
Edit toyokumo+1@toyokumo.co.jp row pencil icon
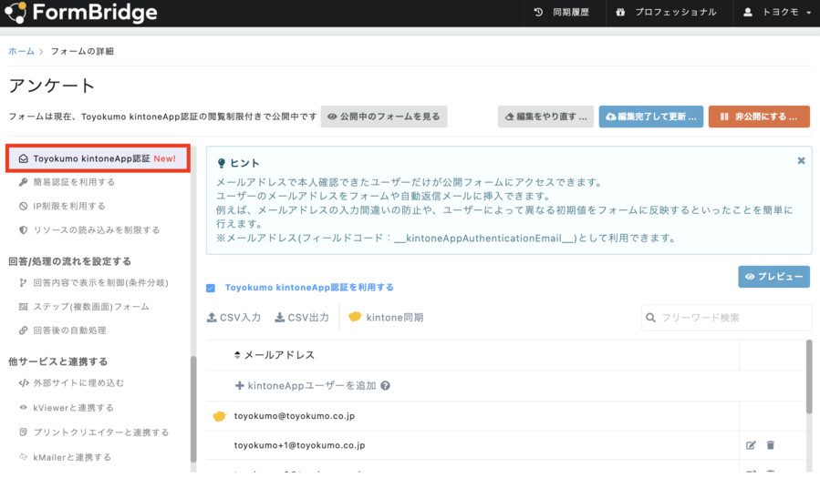[751, 445]
